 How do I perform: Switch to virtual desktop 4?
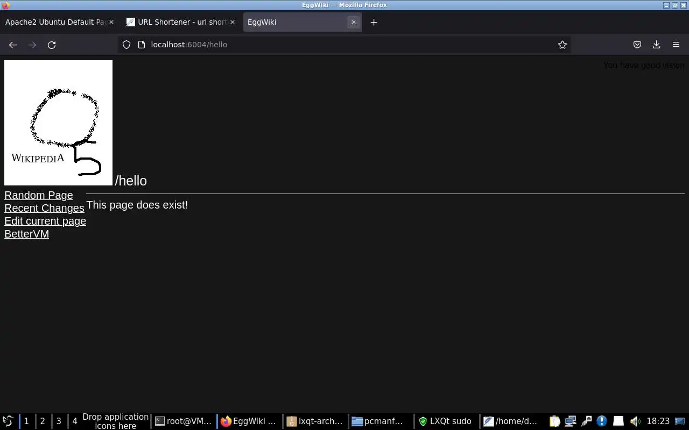75,421
